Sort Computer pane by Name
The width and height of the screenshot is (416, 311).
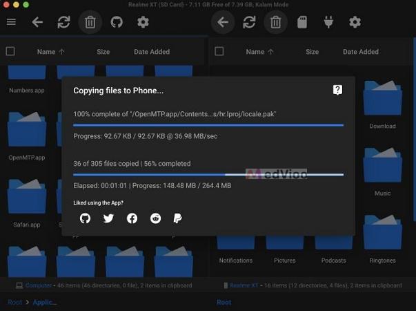coord(50,52)
